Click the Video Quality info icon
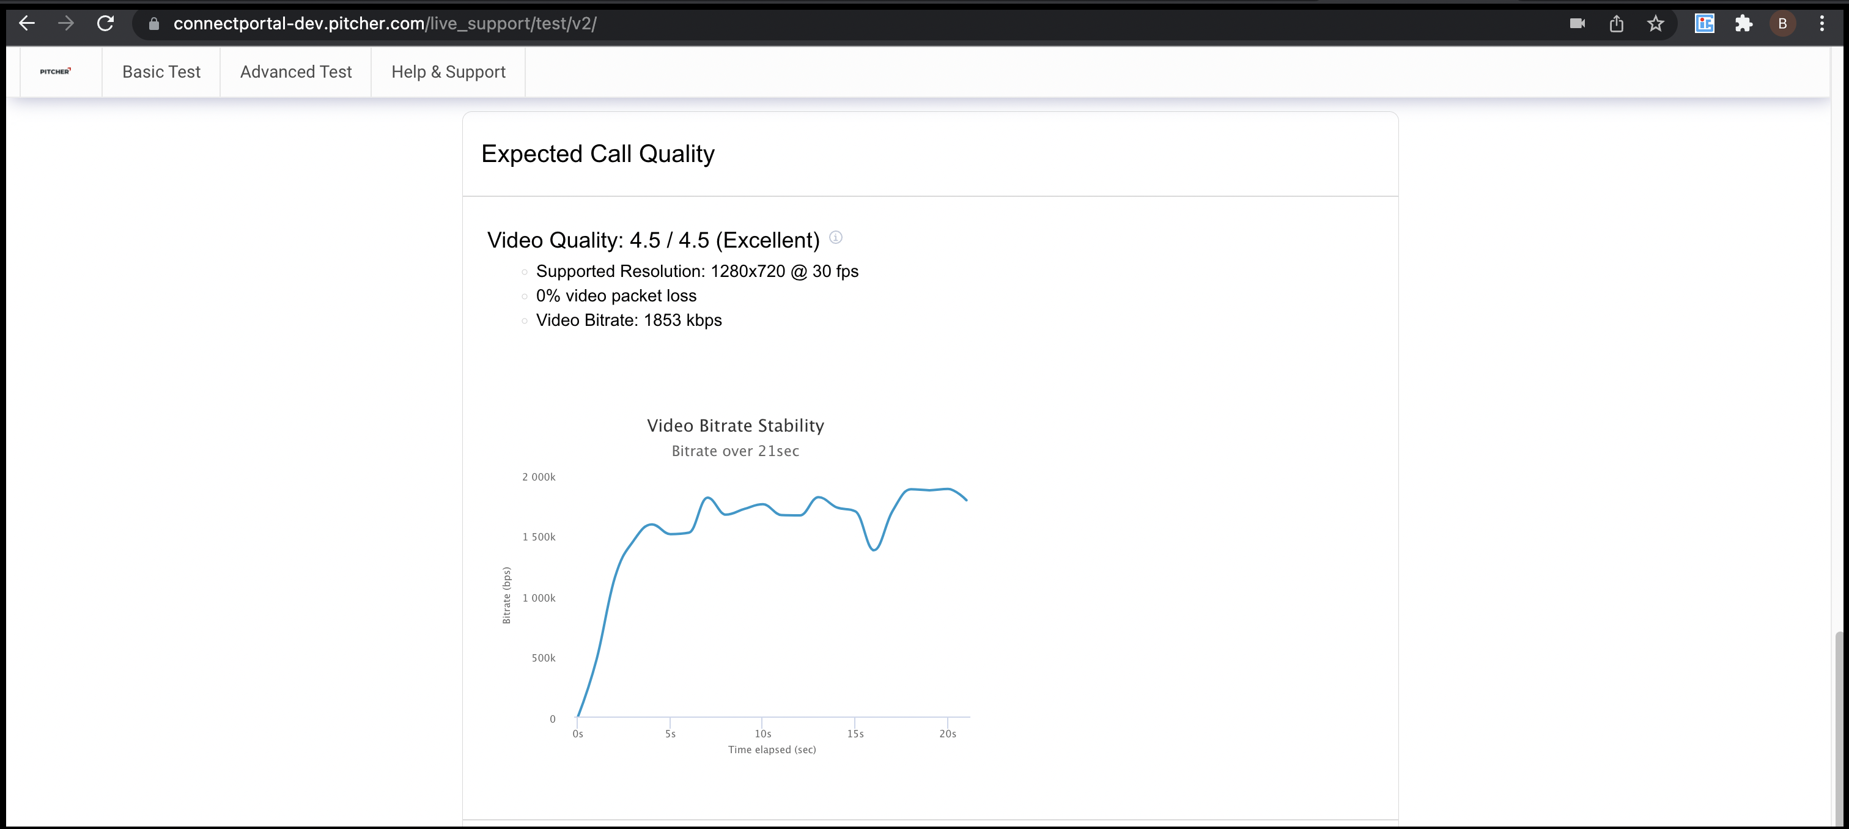Screen dimensions: 1849x829 point(835,238)
